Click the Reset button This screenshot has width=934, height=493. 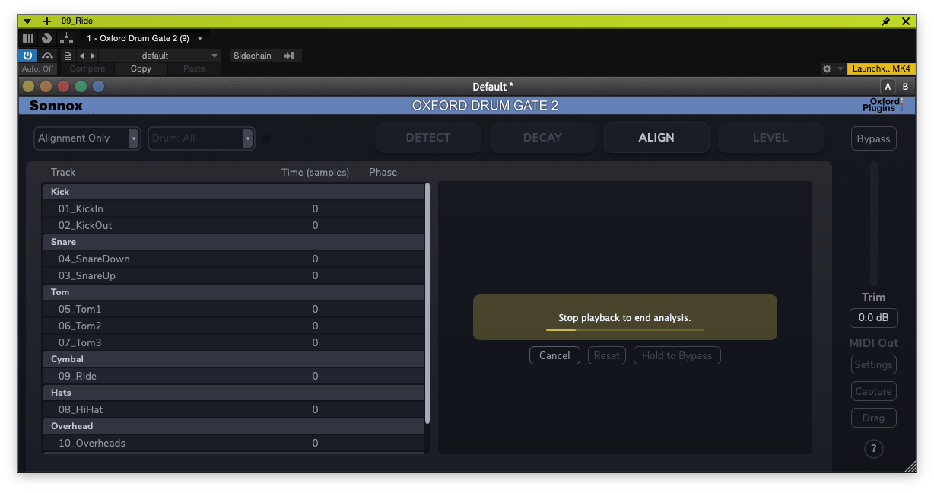(x=607, y=355)
